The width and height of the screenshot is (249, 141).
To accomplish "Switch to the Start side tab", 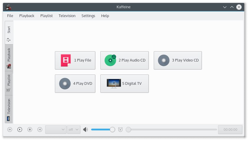I will pyautogui.click(x=9, y=33).
